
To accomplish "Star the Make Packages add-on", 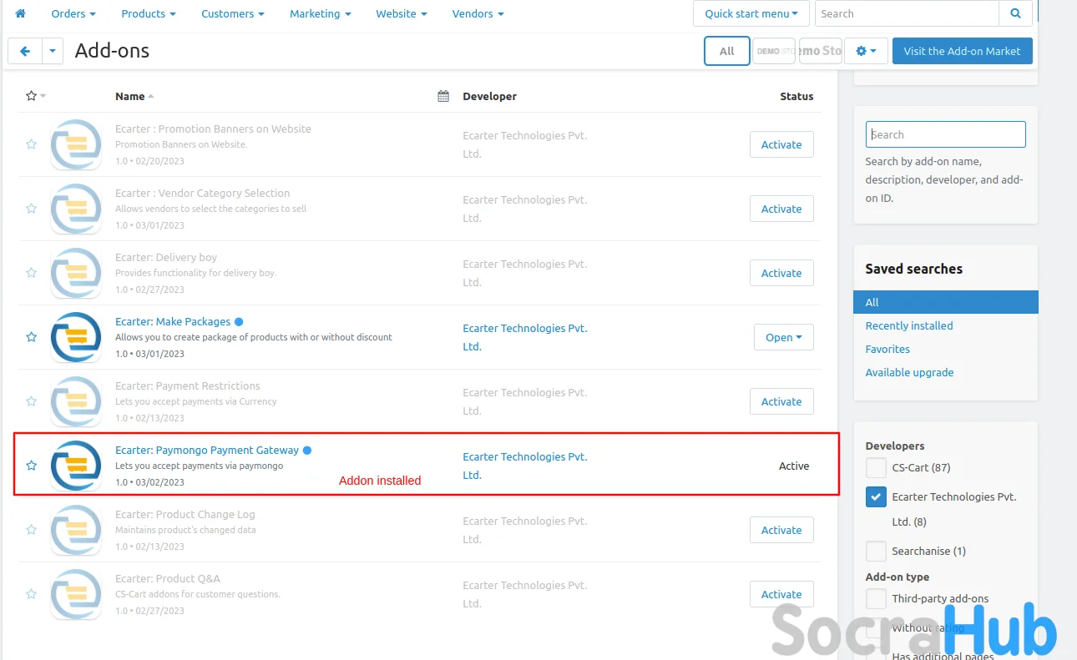I will (31, 337).
